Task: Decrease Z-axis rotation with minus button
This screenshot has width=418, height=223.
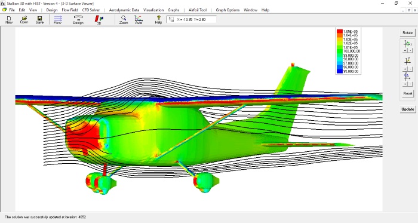Action: pyautogui.click(x=410, y=84)
